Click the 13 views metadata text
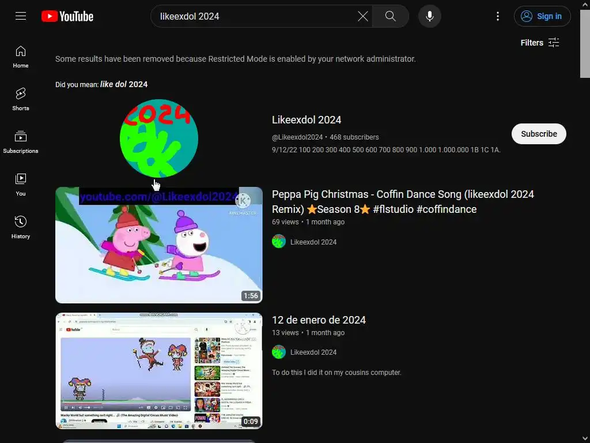The width and height of the screenshot is (590, 443). [285, 333]
